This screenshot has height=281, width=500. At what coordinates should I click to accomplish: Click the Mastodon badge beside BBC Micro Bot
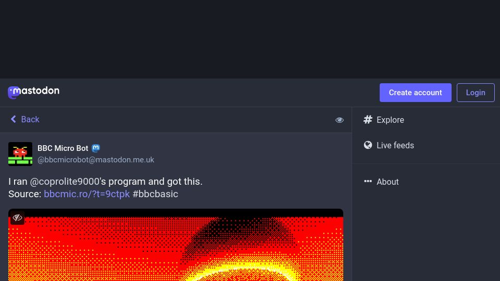tap(96, 148)
